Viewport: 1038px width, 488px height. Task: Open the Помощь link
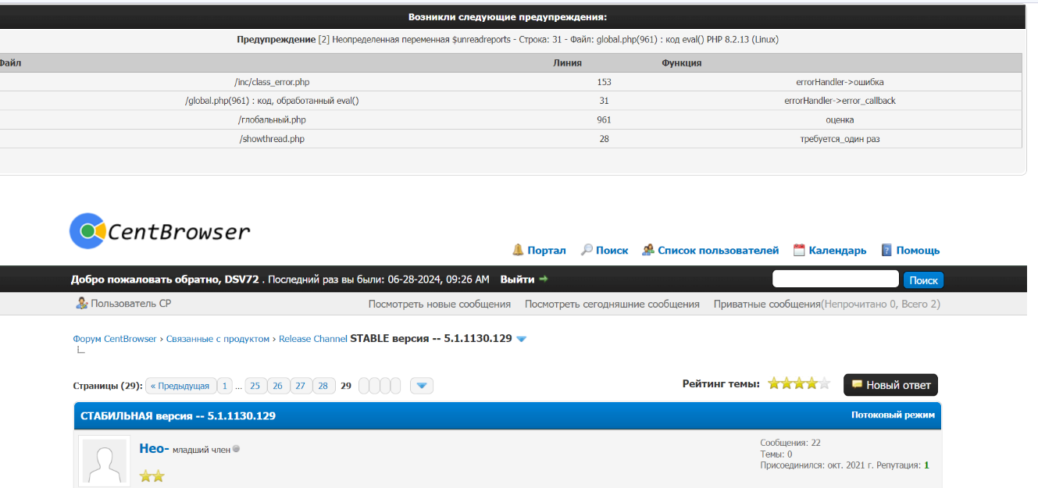point(918,251)
